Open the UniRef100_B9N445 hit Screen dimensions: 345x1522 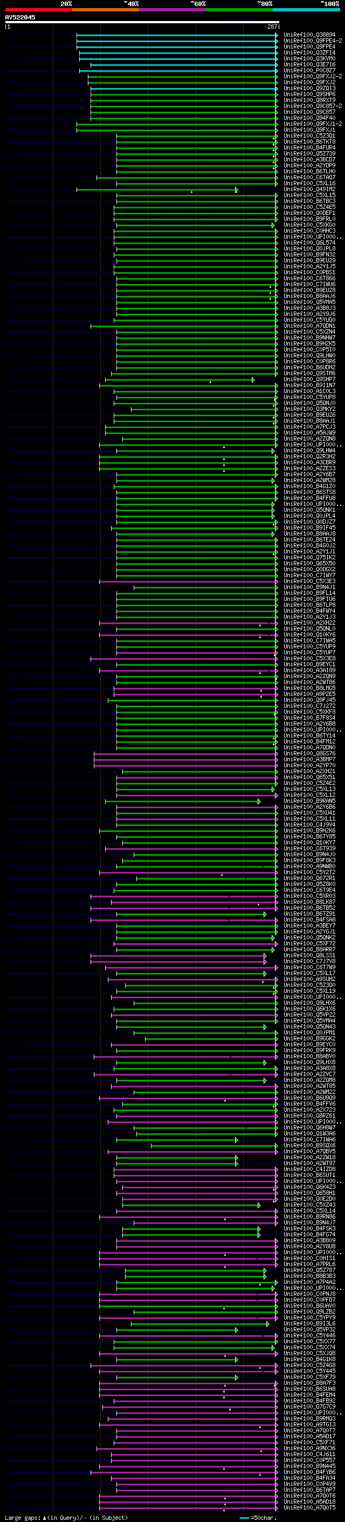pos(309,1466)
